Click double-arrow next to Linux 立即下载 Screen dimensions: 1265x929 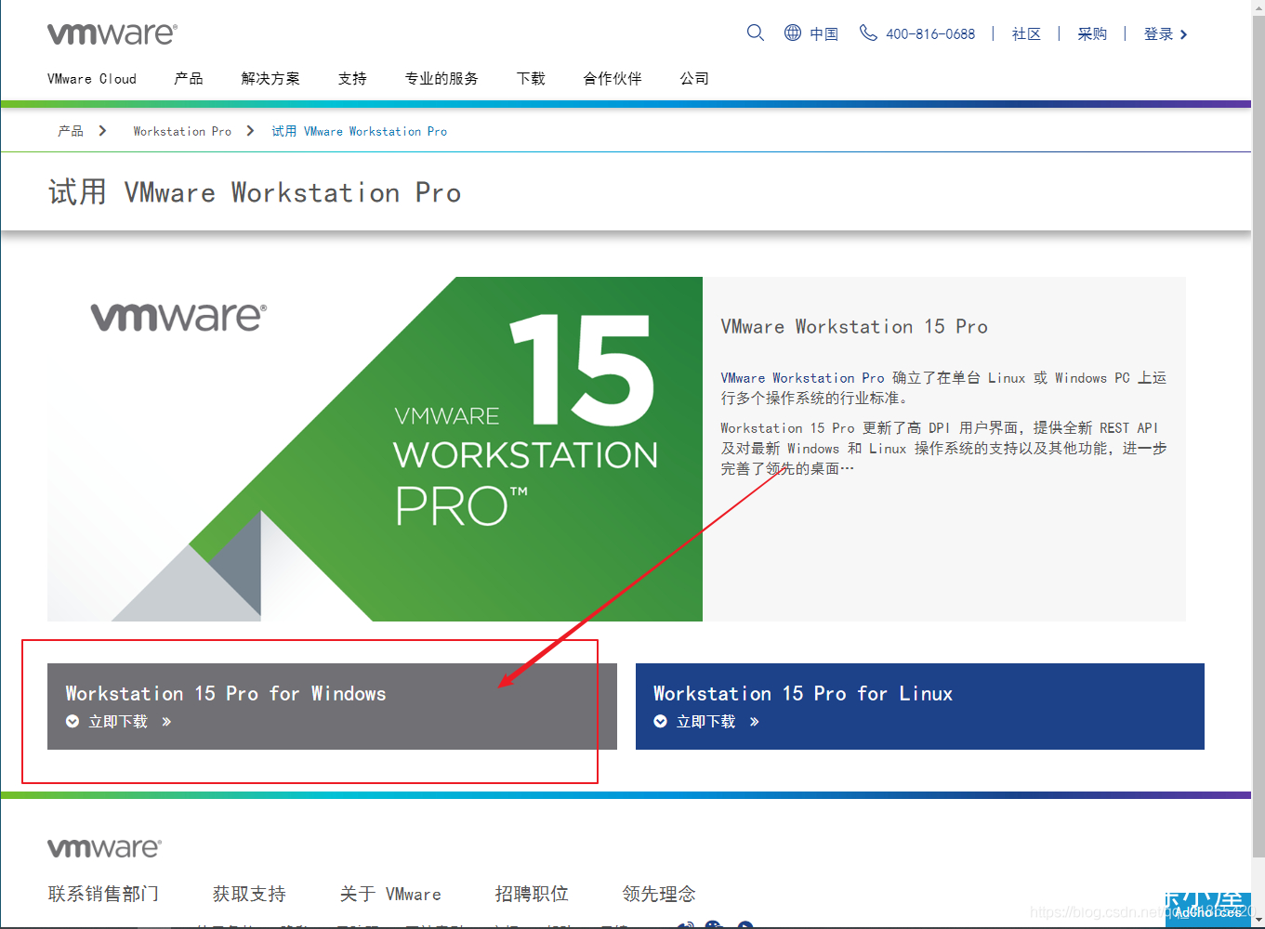pos(754,722)
